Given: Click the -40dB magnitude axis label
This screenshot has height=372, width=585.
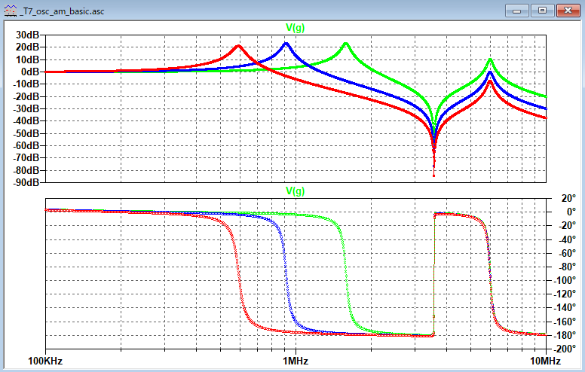Looking at the screenshot, I should click(26, 121).
